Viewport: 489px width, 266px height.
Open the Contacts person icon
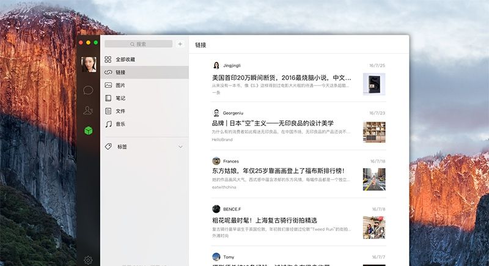point(88,111)
